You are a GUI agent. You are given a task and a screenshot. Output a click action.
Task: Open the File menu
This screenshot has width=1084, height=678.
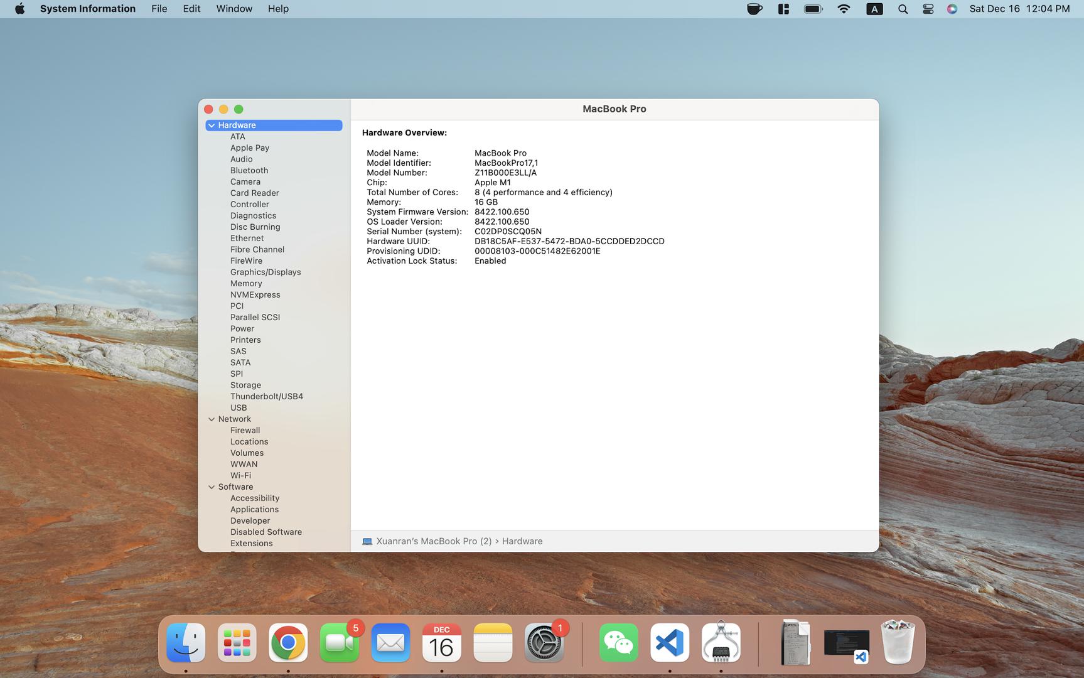click(x=159, y=9)
